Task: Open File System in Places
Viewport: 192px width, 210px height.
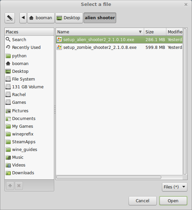Action: 29,79
